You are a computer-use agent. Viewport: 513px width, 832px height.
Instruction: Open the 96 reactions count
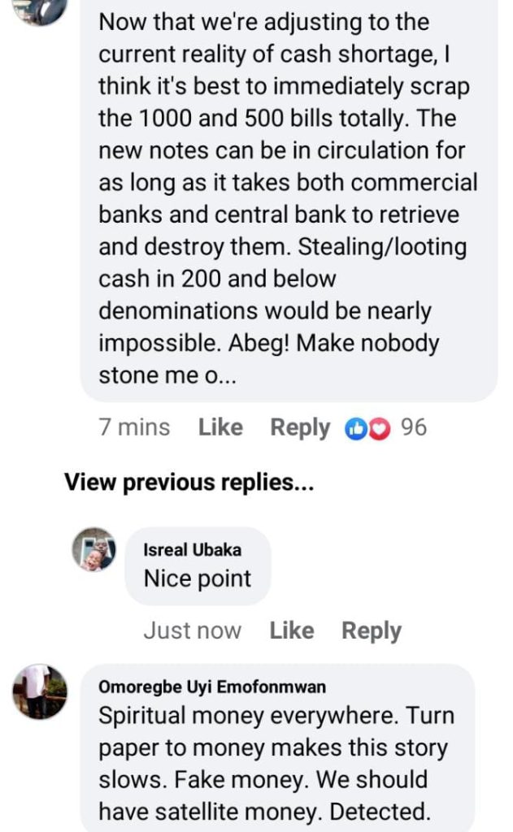click(413, 427)
